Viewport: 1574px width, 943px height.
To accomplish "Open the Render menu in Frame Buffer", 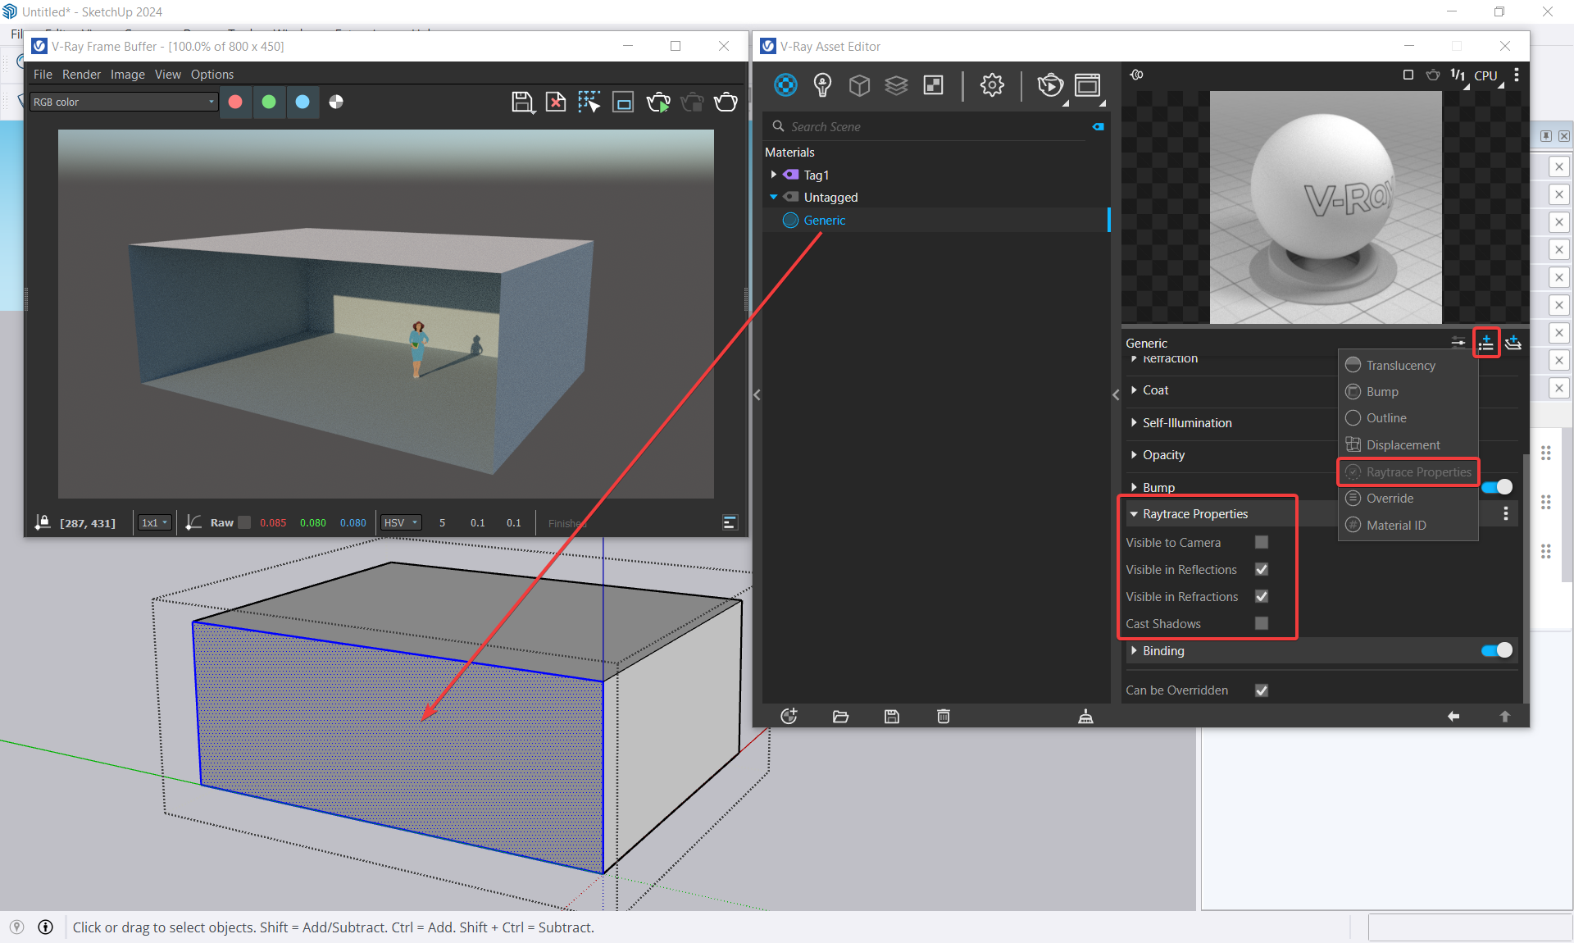I will [x=81, y=74].
